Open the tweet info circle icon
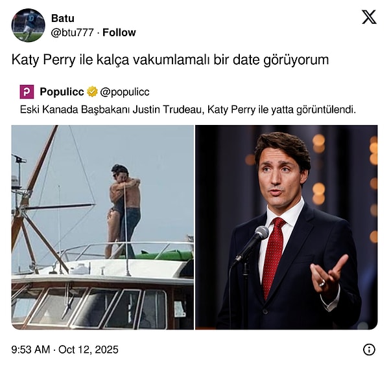The width and height of the screenshot is (389, 369). pos(369,350)
